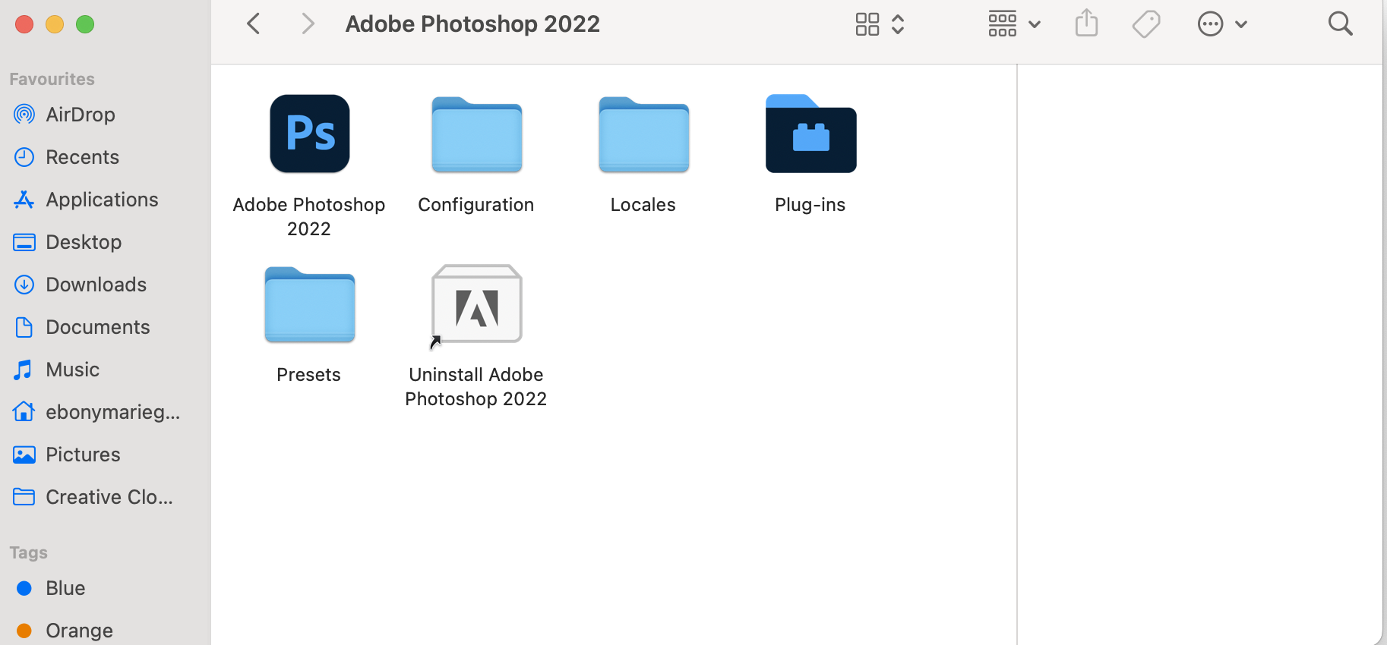Screen dimensions: 1387x645
Task: Open Applications in the sidebar
Action: click(105, 200)
